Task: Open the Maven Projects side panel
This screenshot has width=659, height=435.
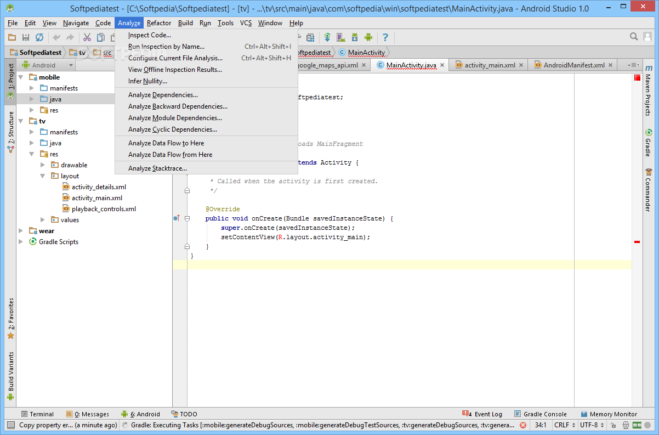Action: [648, 96]
